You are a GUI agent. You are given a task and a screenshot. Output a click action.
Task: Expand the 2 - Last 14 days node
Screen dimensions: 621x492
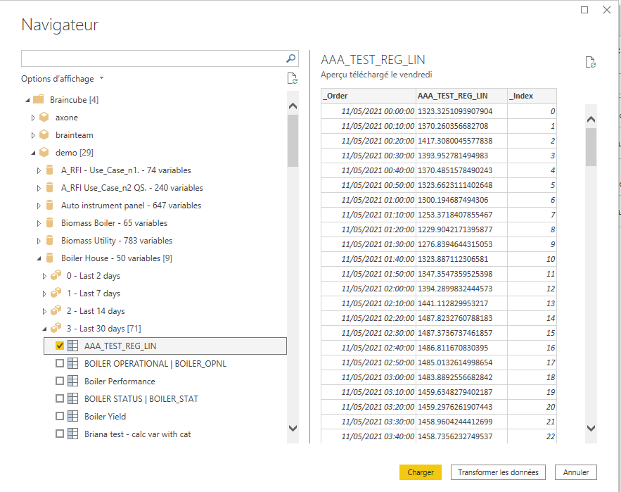click(44, 311)
